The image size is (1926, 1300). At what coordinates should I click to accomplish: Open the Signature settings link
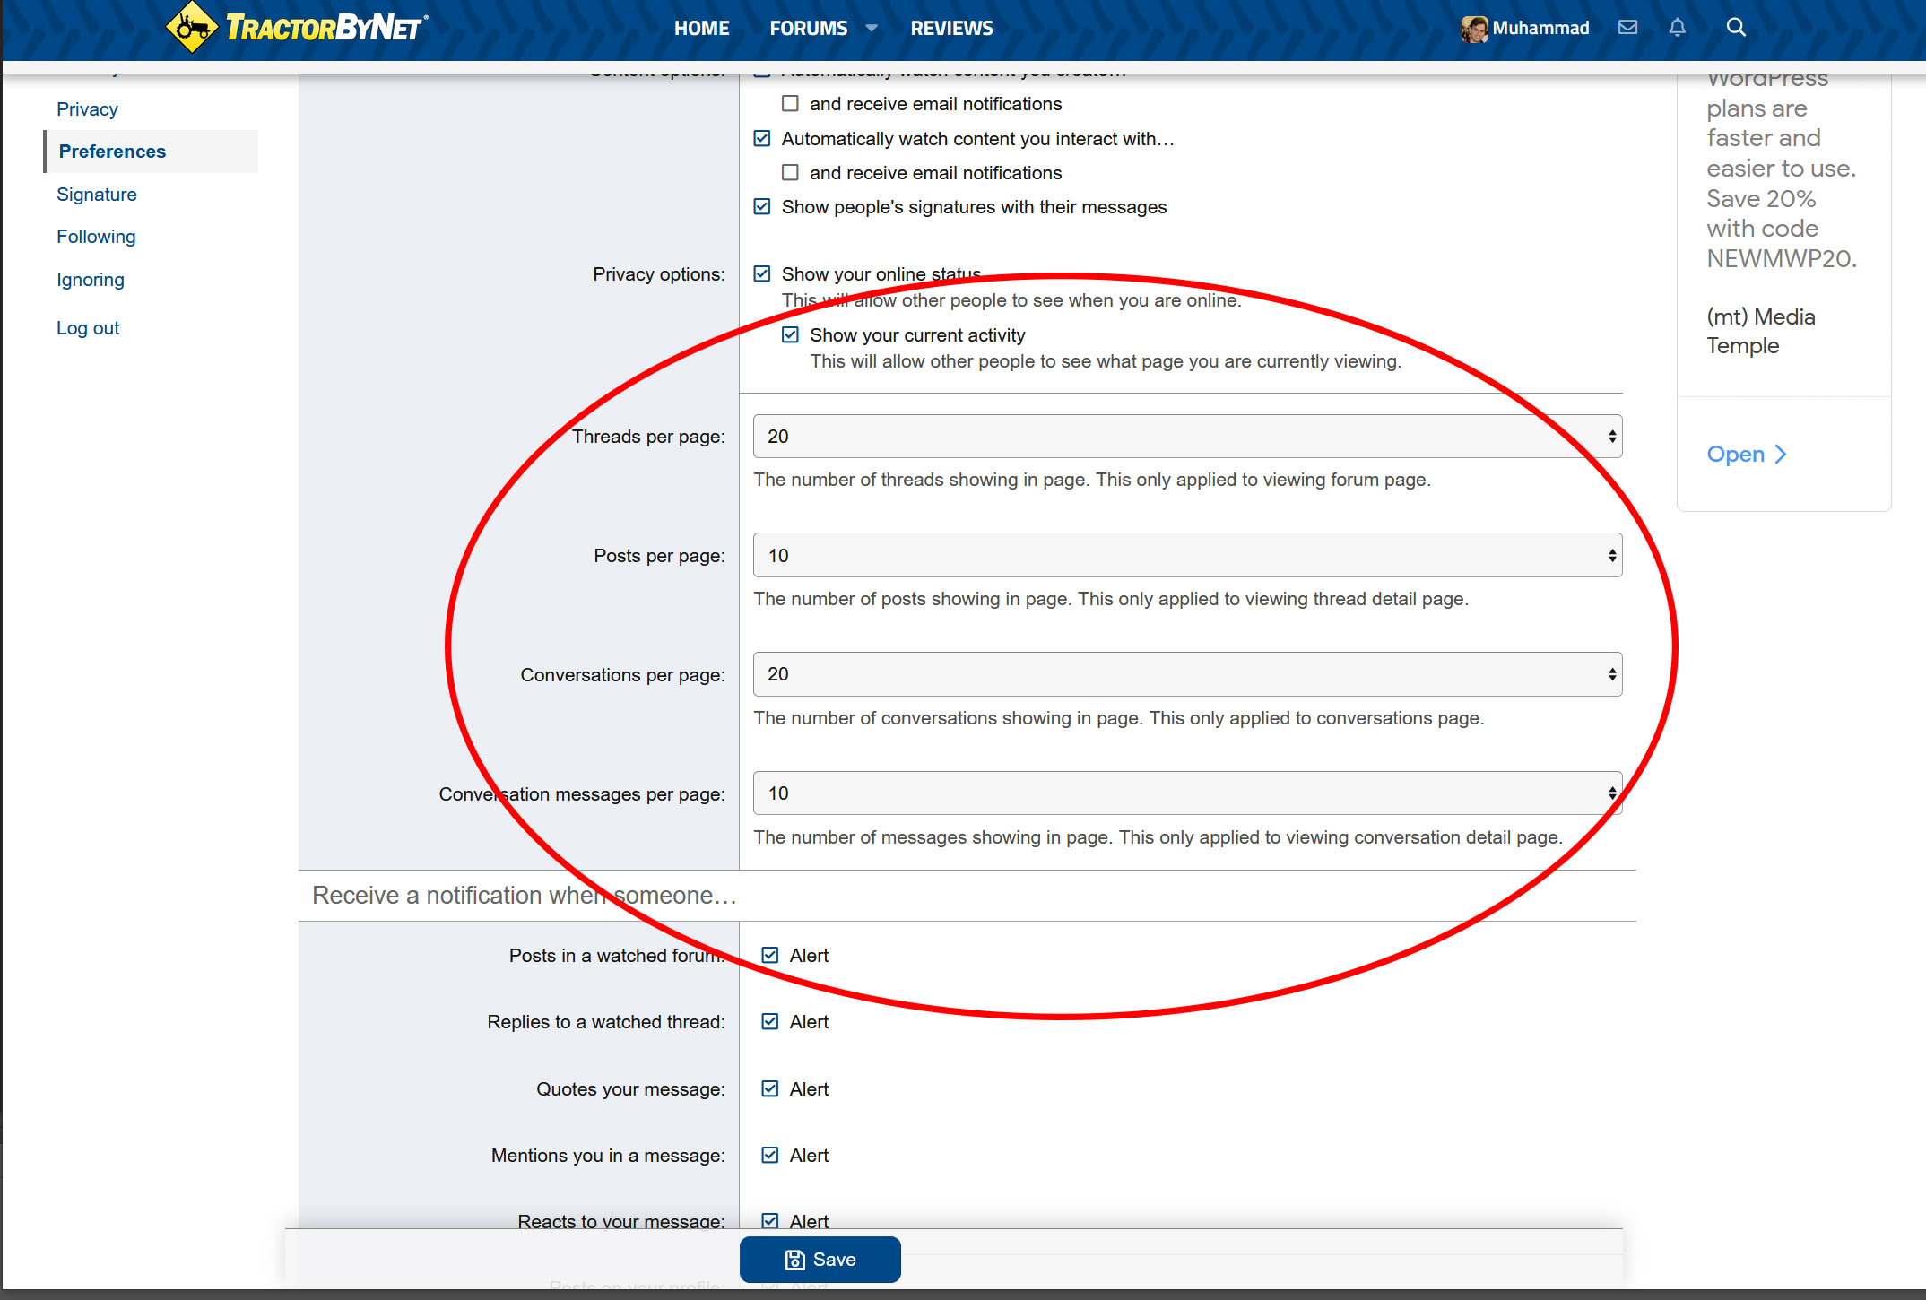pyautogui.click(x=97, y=195)
